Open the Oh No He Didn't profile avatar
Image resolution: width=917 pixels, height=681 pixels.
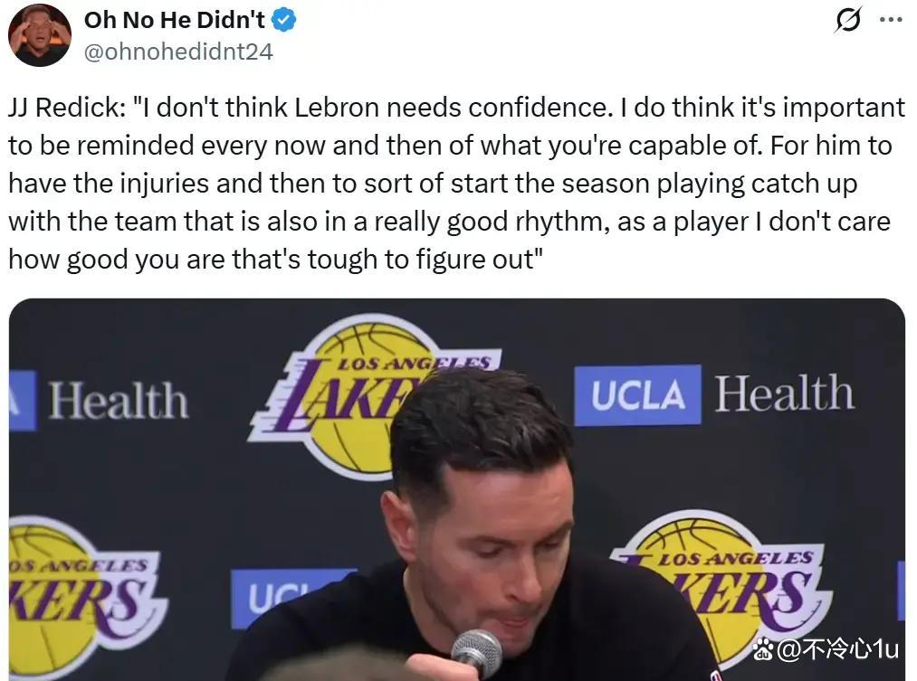(x=39, y=35)
